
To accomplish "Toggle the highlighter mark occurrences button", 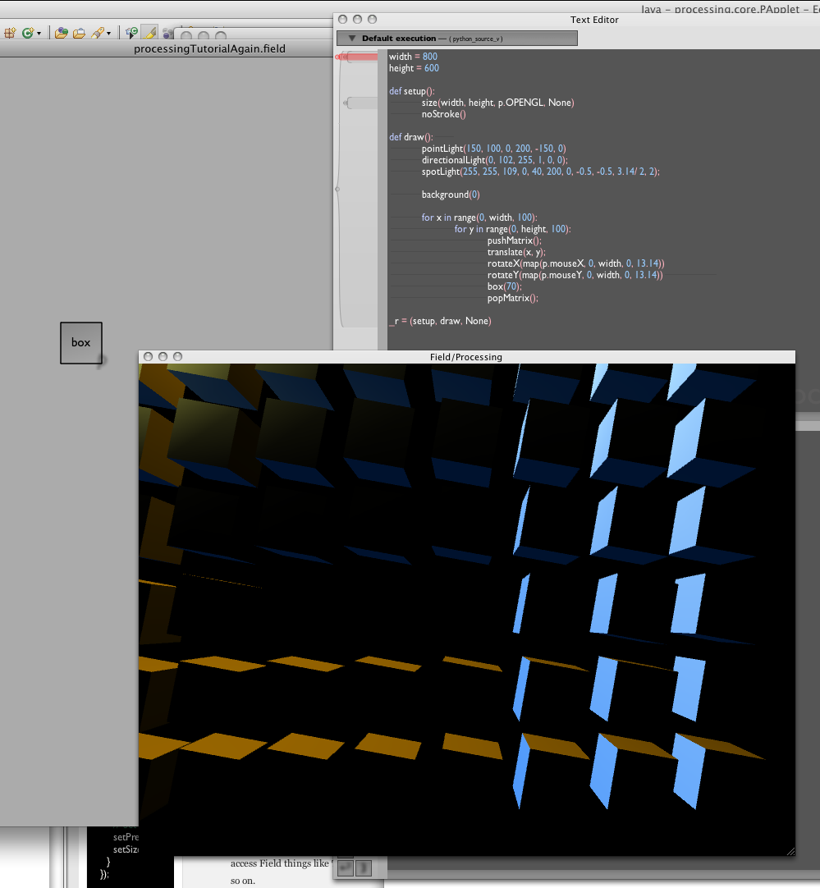I will pos(149,33).
